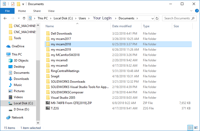Click SOLIDWORKS Visual Studio Tools folder name
Screen dimensions: 200x131
(80, 87)
